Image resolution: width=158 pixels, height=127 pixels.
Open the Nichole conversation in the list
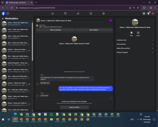pyautogui.click(x=16, y=50)
